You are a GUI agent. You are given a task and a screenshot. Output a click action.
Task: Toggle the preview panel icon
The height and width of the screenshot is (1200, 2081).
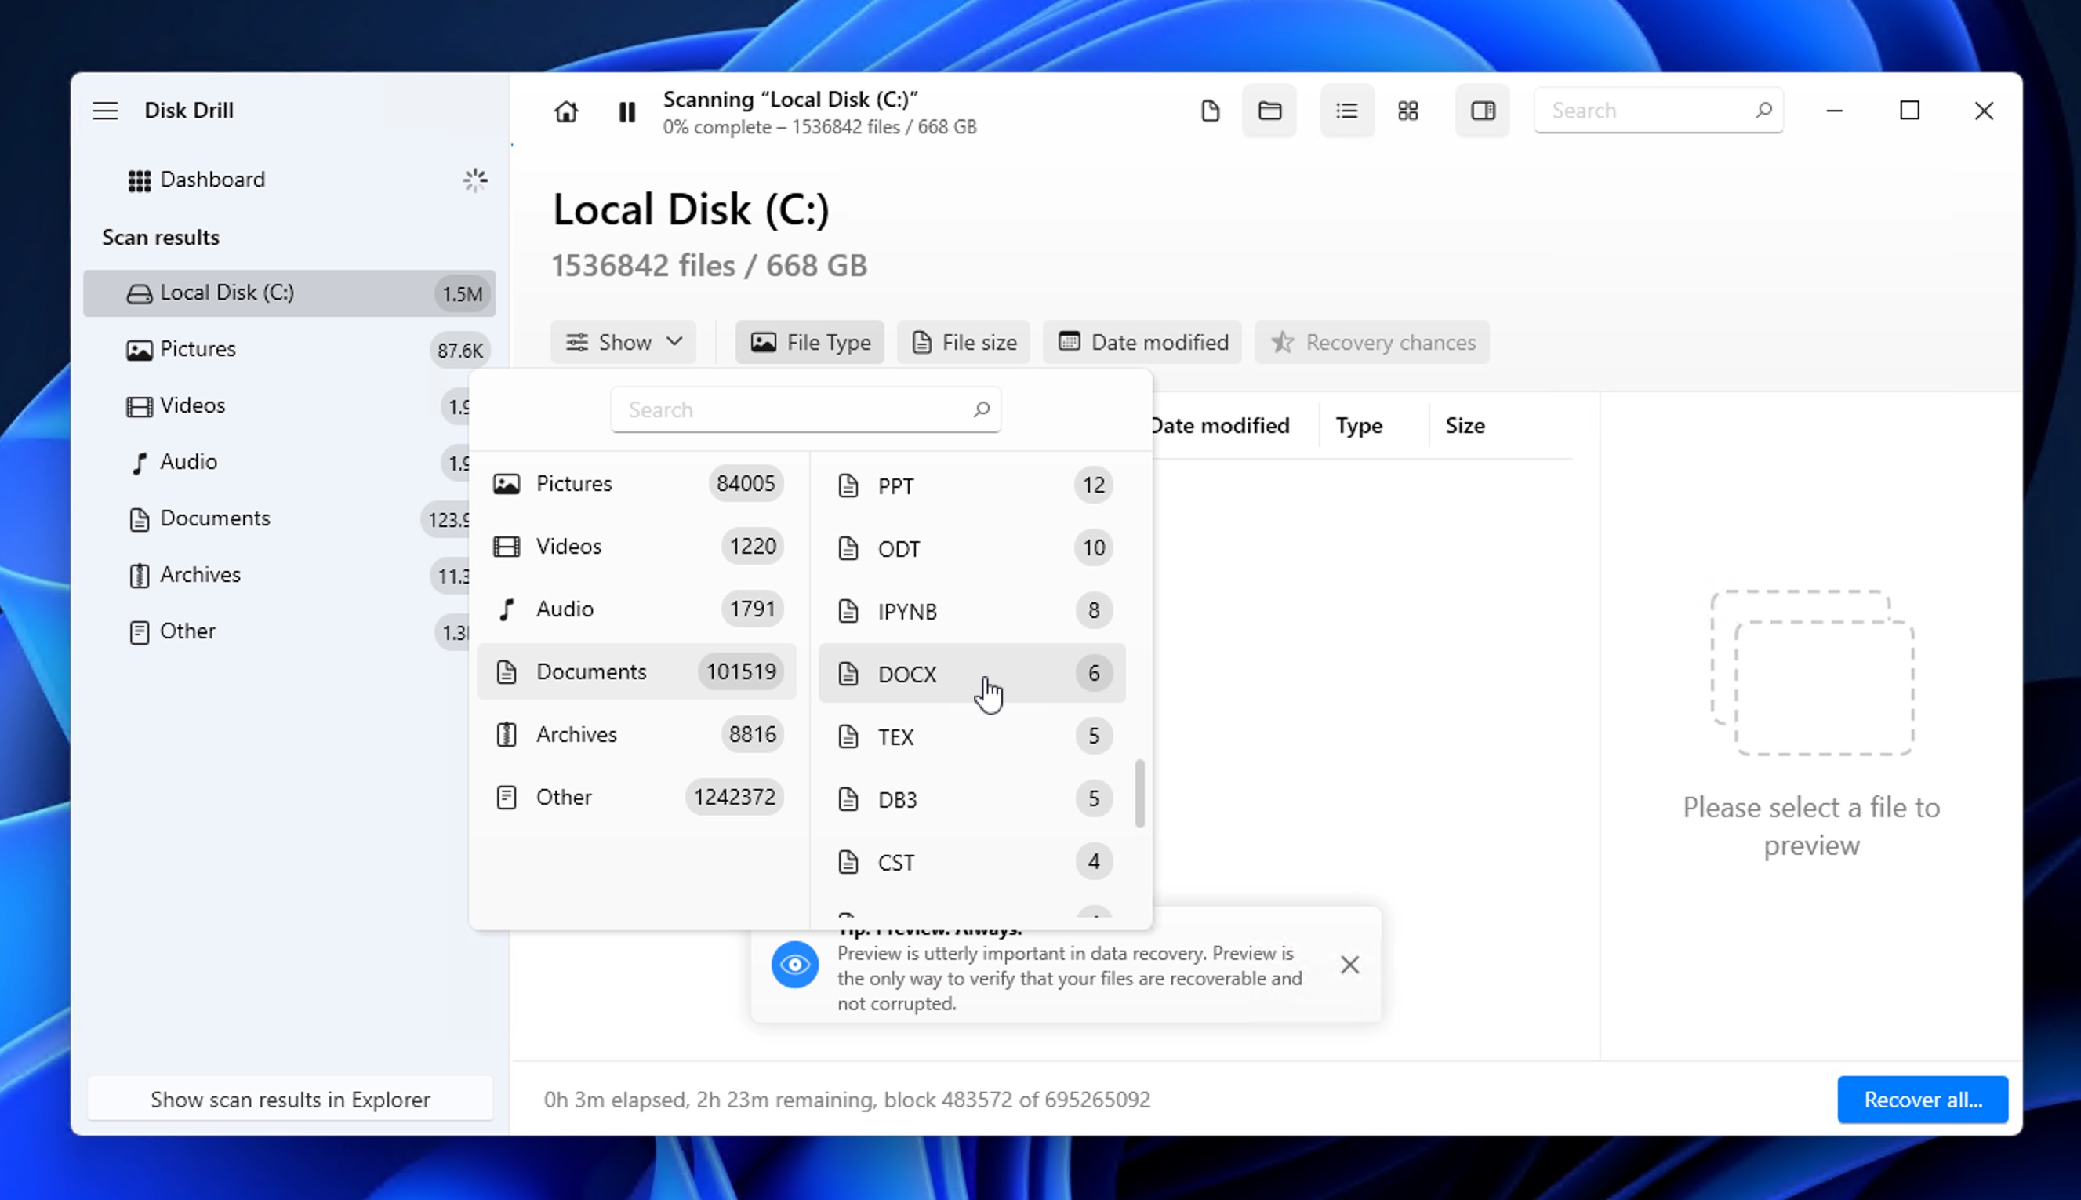(1481, 111)
